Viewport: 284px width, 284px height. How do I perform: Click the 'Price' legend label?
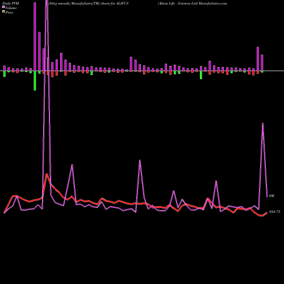tap(9, 12)
